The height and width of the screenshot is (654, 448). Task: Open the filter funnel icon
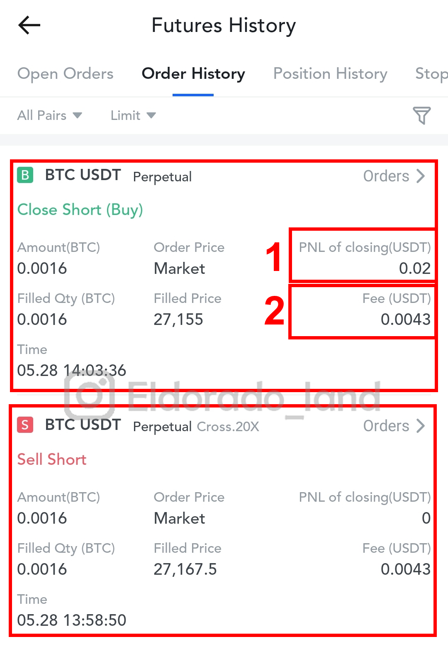point(421,115)
